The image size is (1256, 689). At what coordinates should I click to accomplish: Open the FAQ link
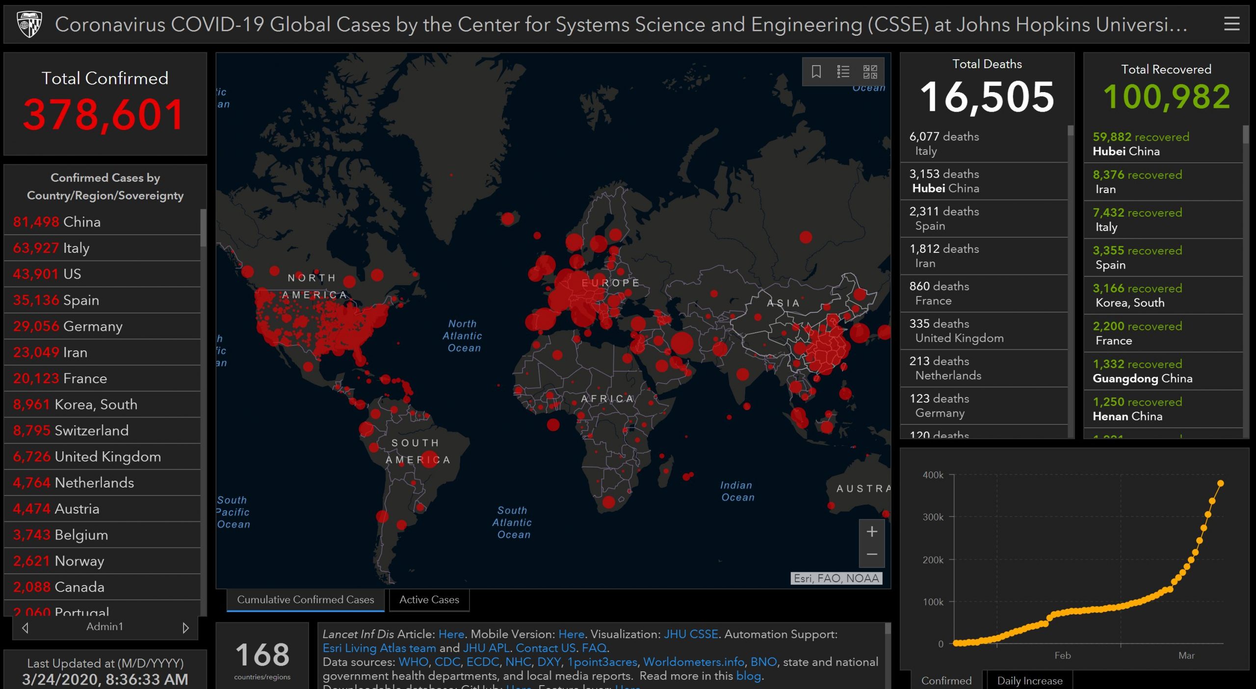coord(594,648)
